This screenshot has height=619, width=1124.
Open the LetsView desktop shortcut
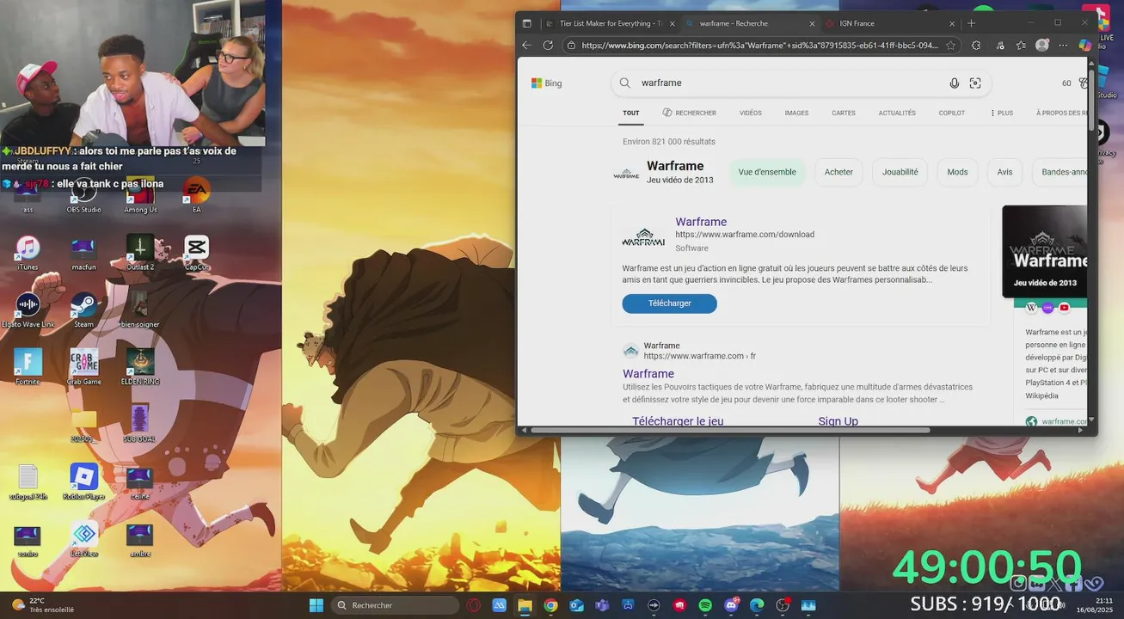tap(84, 540)
